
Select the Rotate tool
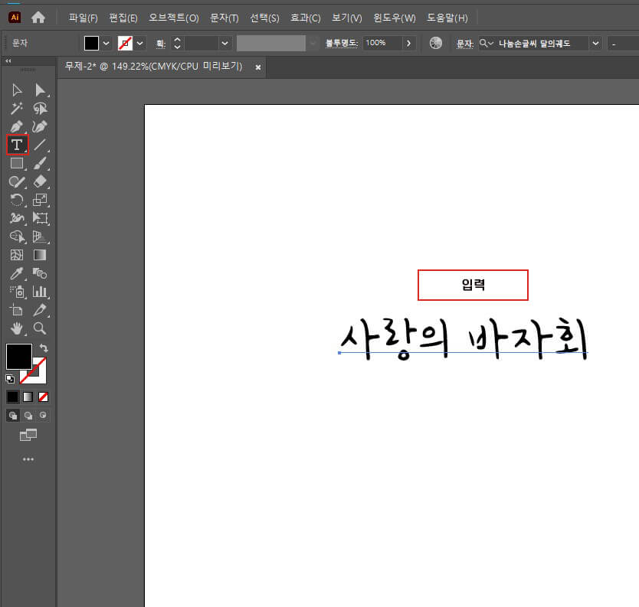click(x=17, y=200)
